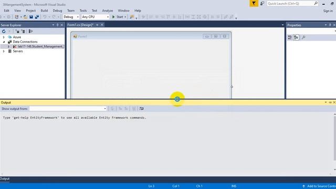Open the Tools menu
Image resolution: width=336 pixels, height=189 pixels.
click(83, 10)
